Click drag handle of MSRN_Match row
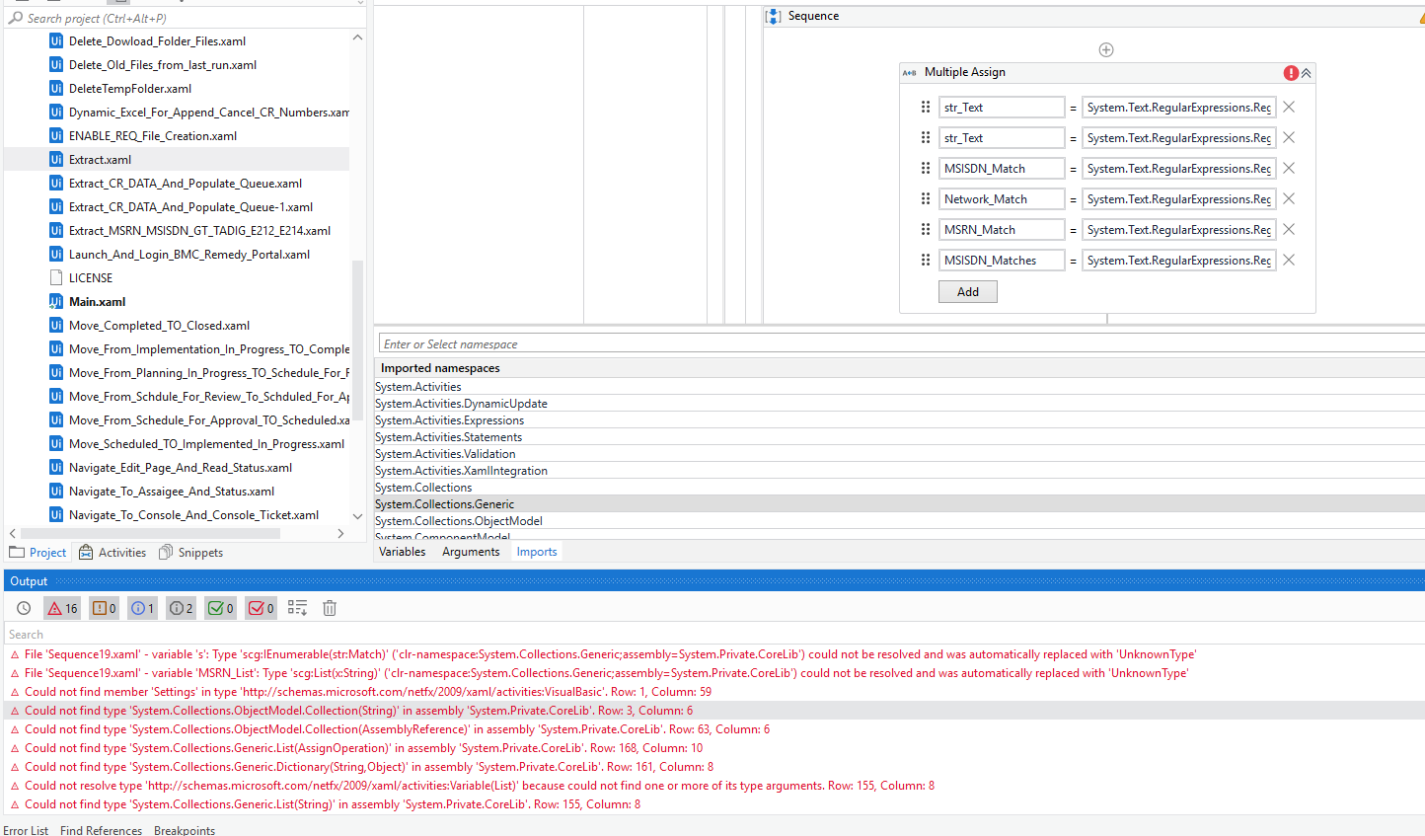The width and height of the screenshot is (1425, 836). (926, 229)
